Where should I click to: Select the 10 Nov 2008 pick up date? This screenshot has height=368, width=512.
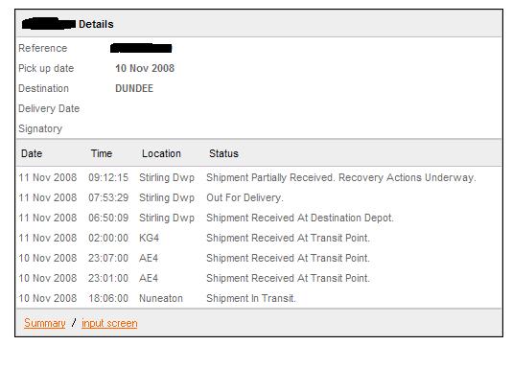(x=145, y=68)
